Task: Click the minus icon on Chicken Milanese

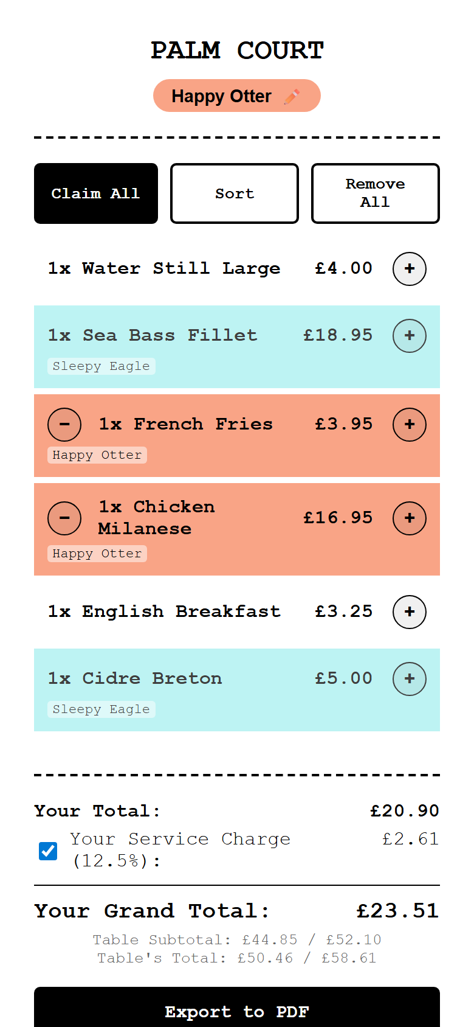Action: click(64, 518)
